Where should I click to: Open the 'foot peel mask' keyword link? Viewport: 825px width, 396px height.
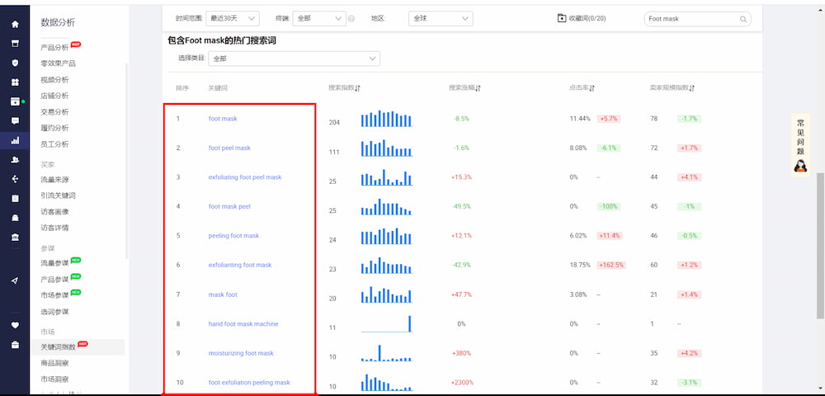click(229, 148)
